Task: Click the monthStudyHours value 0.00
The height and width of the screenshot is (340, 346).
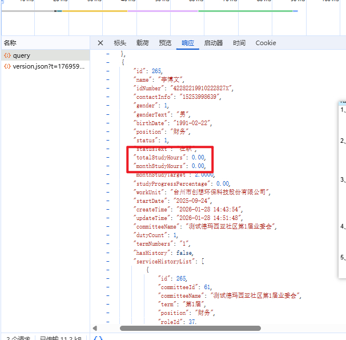Action: (x=198, y=166)
